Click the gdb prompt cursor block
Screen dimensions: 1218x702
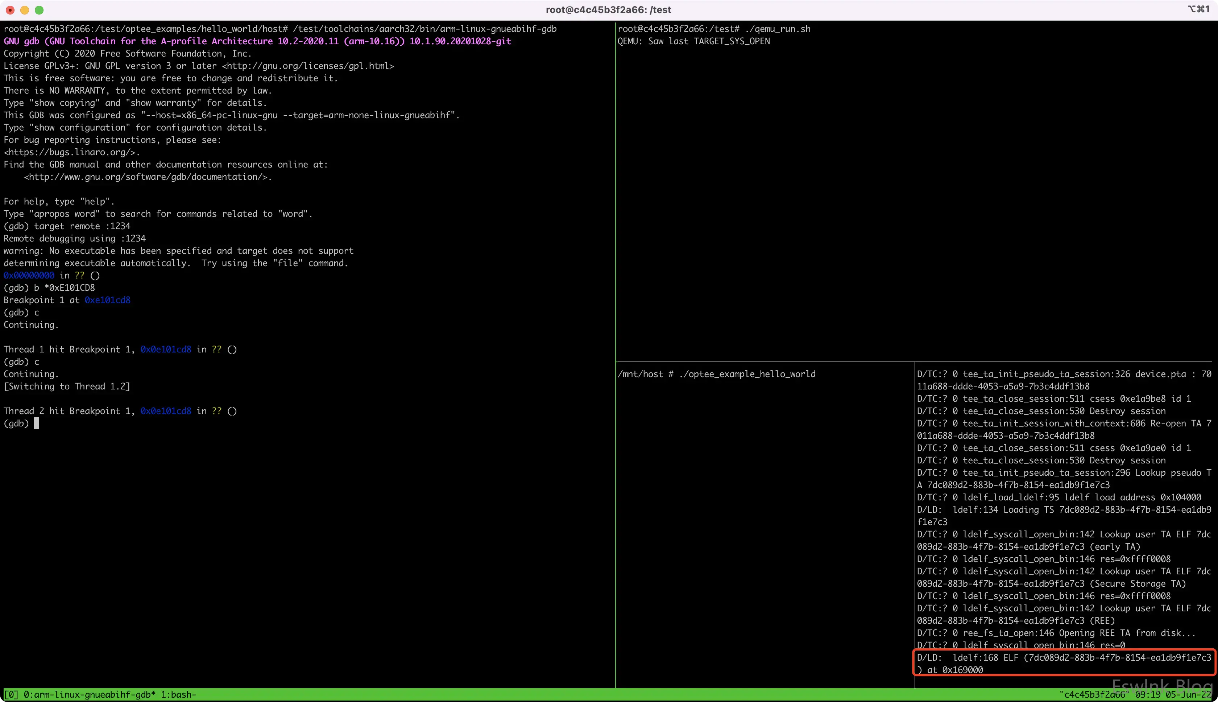[37, 423]
